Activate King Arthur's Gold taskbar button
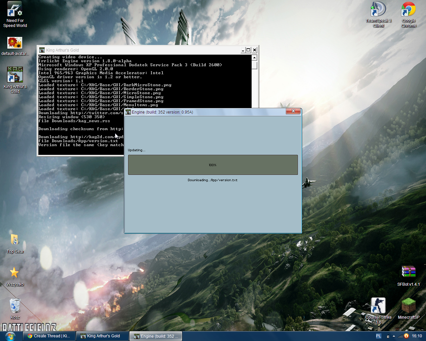The image size is (426, 341). pos(103,336)
